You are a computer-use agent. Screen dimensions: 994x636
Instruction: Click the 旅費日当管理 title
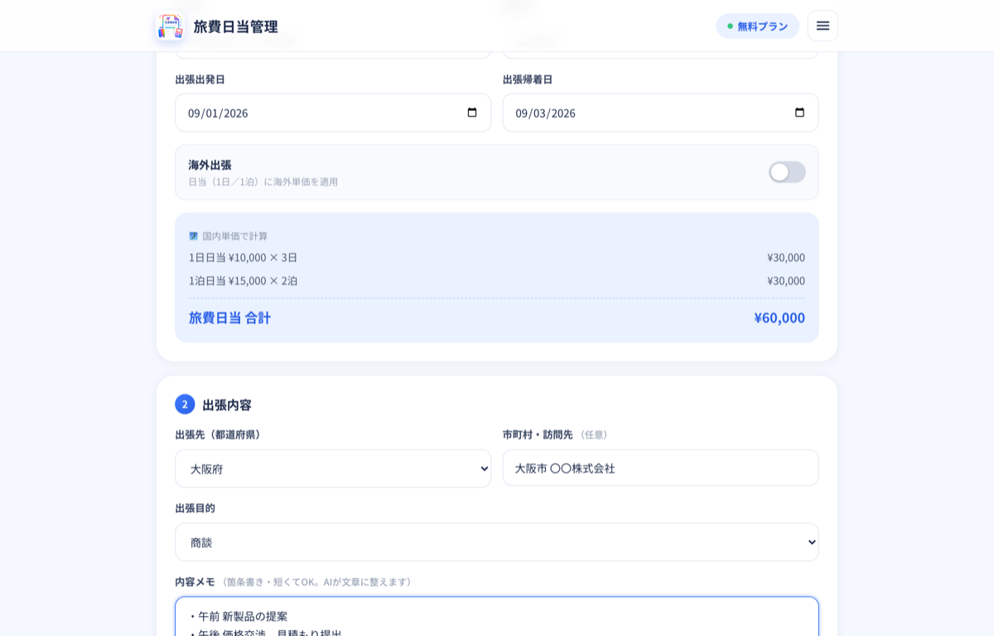click(x=236, y=26)
